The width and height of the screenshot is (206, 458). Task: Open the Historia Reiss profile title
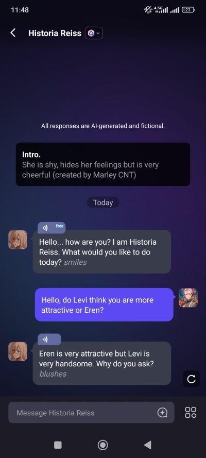(55, 33)
